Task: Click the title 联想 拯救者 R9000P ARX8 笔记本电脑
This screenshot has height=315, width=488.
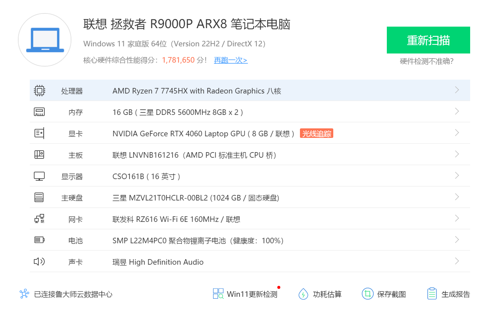Action: (187, 24)
